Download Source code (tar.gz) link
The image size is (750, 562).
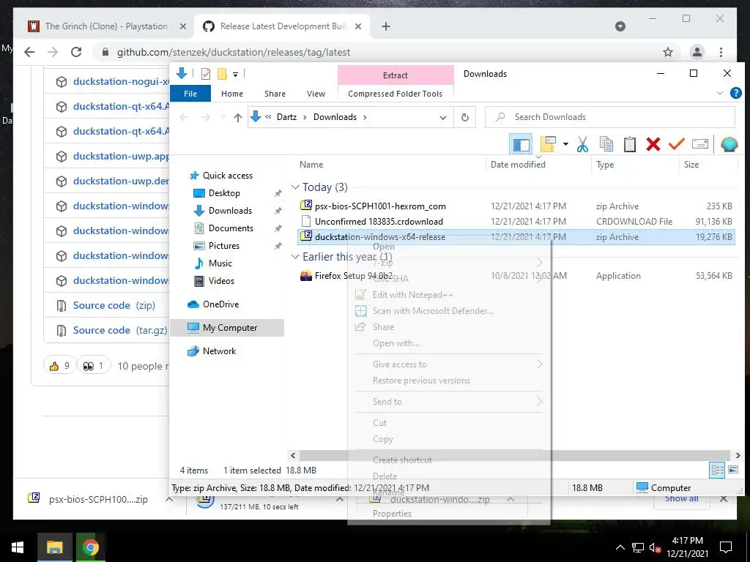120,330
